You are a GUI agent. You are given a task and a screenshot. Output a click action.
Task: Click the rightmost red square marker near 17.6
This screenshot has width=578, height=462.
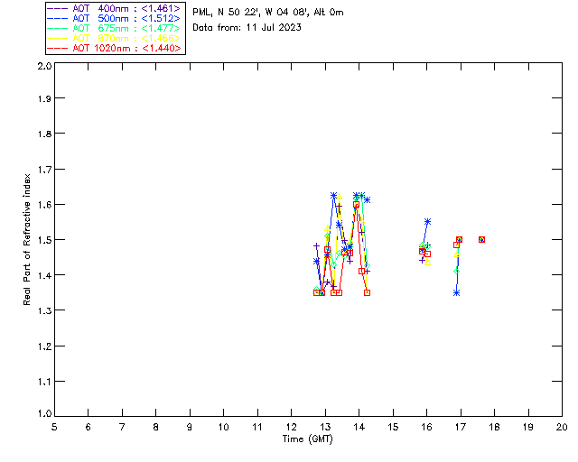click(x=481, y=239)
